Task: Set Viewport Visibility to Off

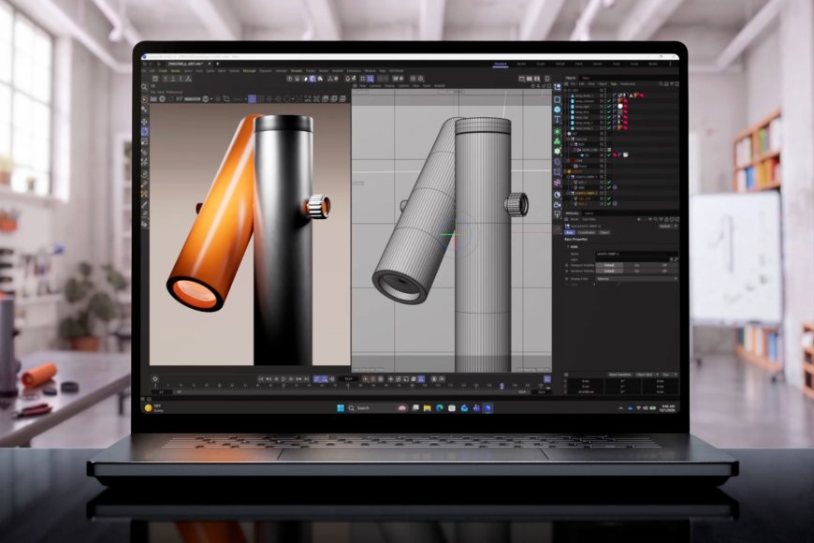Action: coord(664,265)
